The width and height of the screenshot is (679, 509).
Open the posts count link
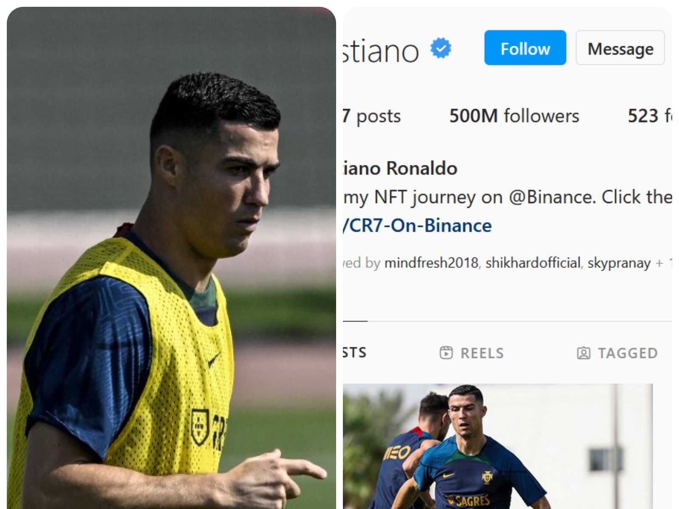click(x=372, y=116)
